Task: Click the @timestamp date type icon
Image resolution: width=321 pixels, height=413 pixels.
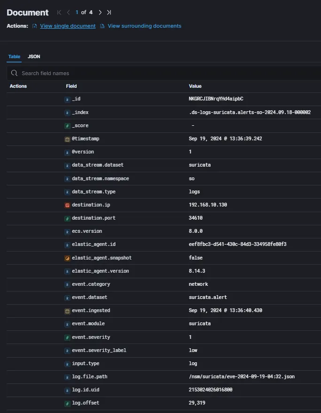Action: click(x=67, y=139)
